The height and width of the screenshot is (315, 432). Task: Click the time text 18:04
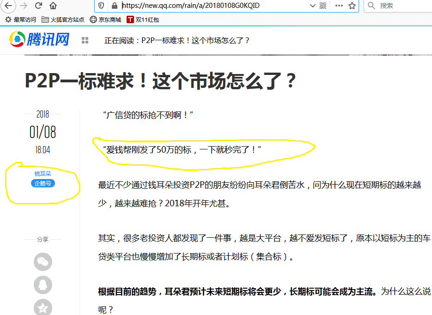point(43,150)
